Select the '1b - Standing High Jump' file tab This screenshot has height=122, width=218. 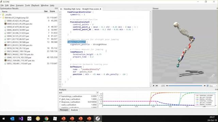tap(81, 9)
